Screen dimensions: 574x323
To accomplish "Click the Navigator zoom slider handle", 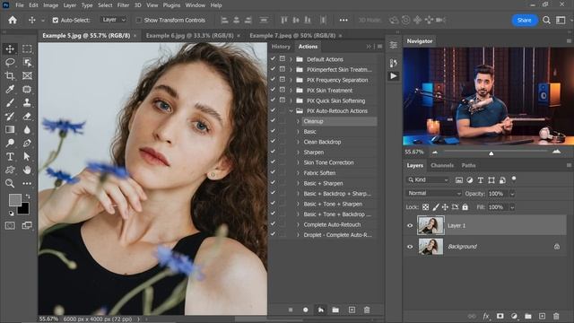I will [491, 153].
